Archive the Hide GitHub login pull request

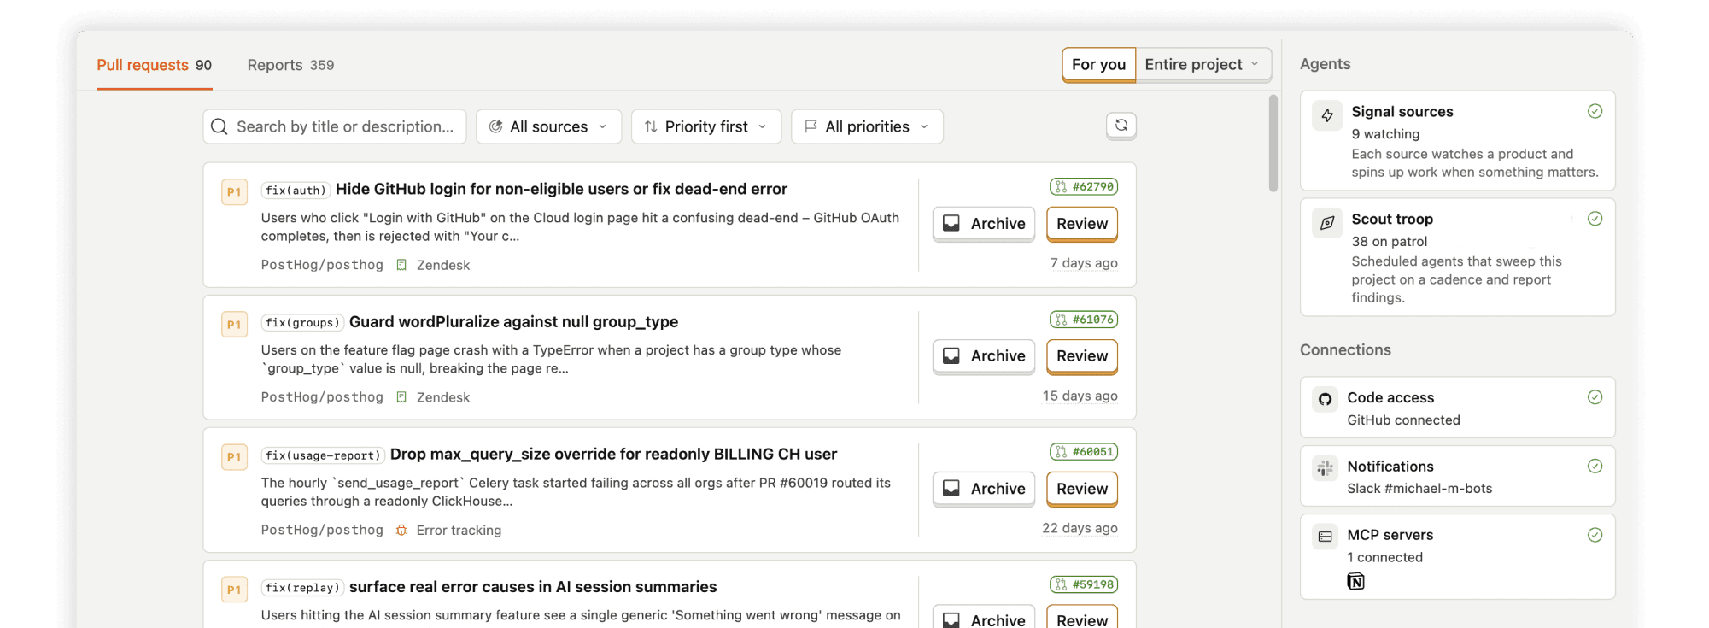click(984, 224)
